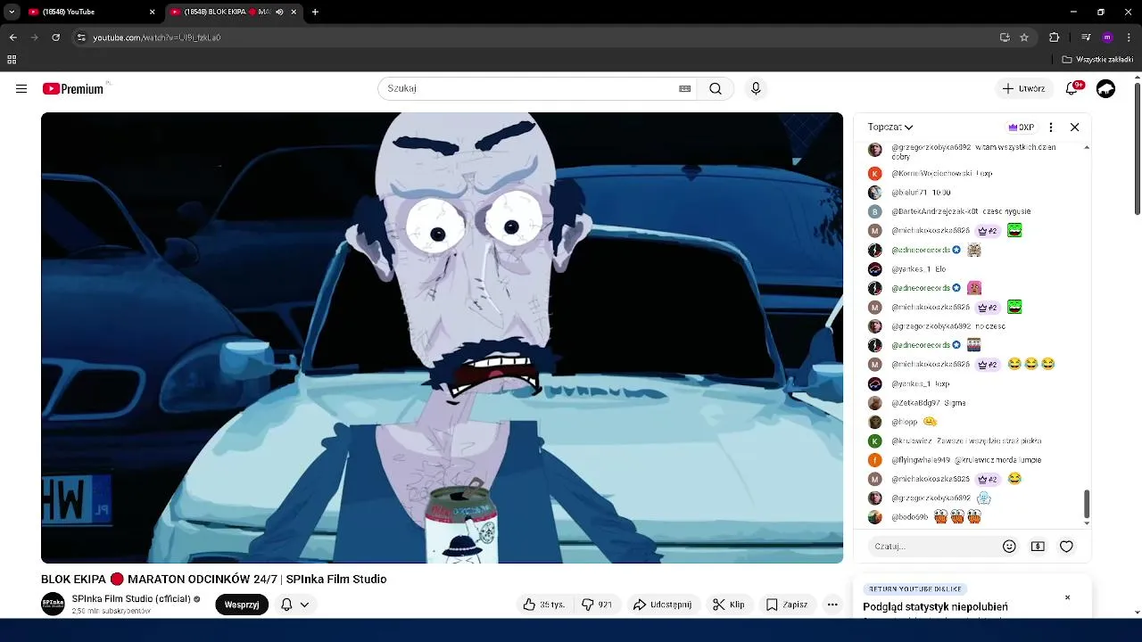Click the Utwórz create button

click(x=1023, y=88)
